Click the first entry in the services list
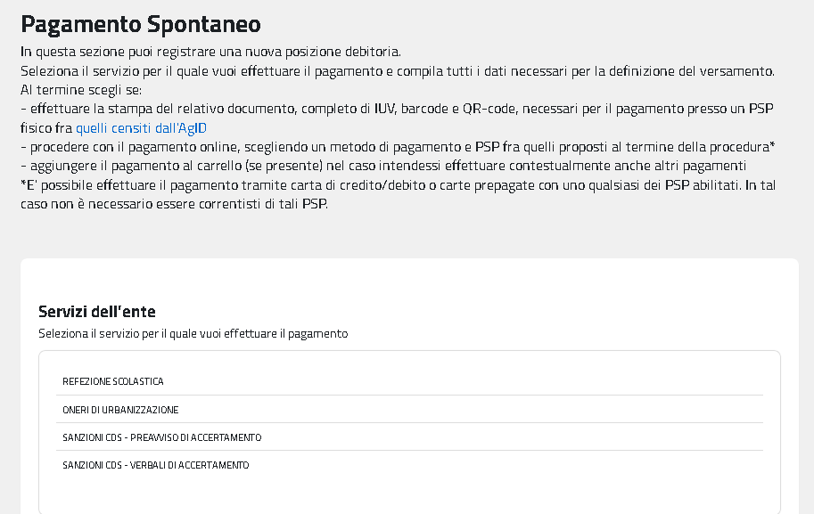 [111, 380]
